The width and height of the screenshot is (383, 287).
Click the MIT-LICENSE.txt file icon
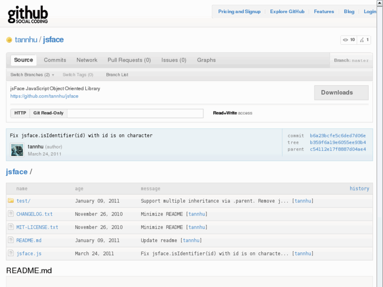(11, 227)
